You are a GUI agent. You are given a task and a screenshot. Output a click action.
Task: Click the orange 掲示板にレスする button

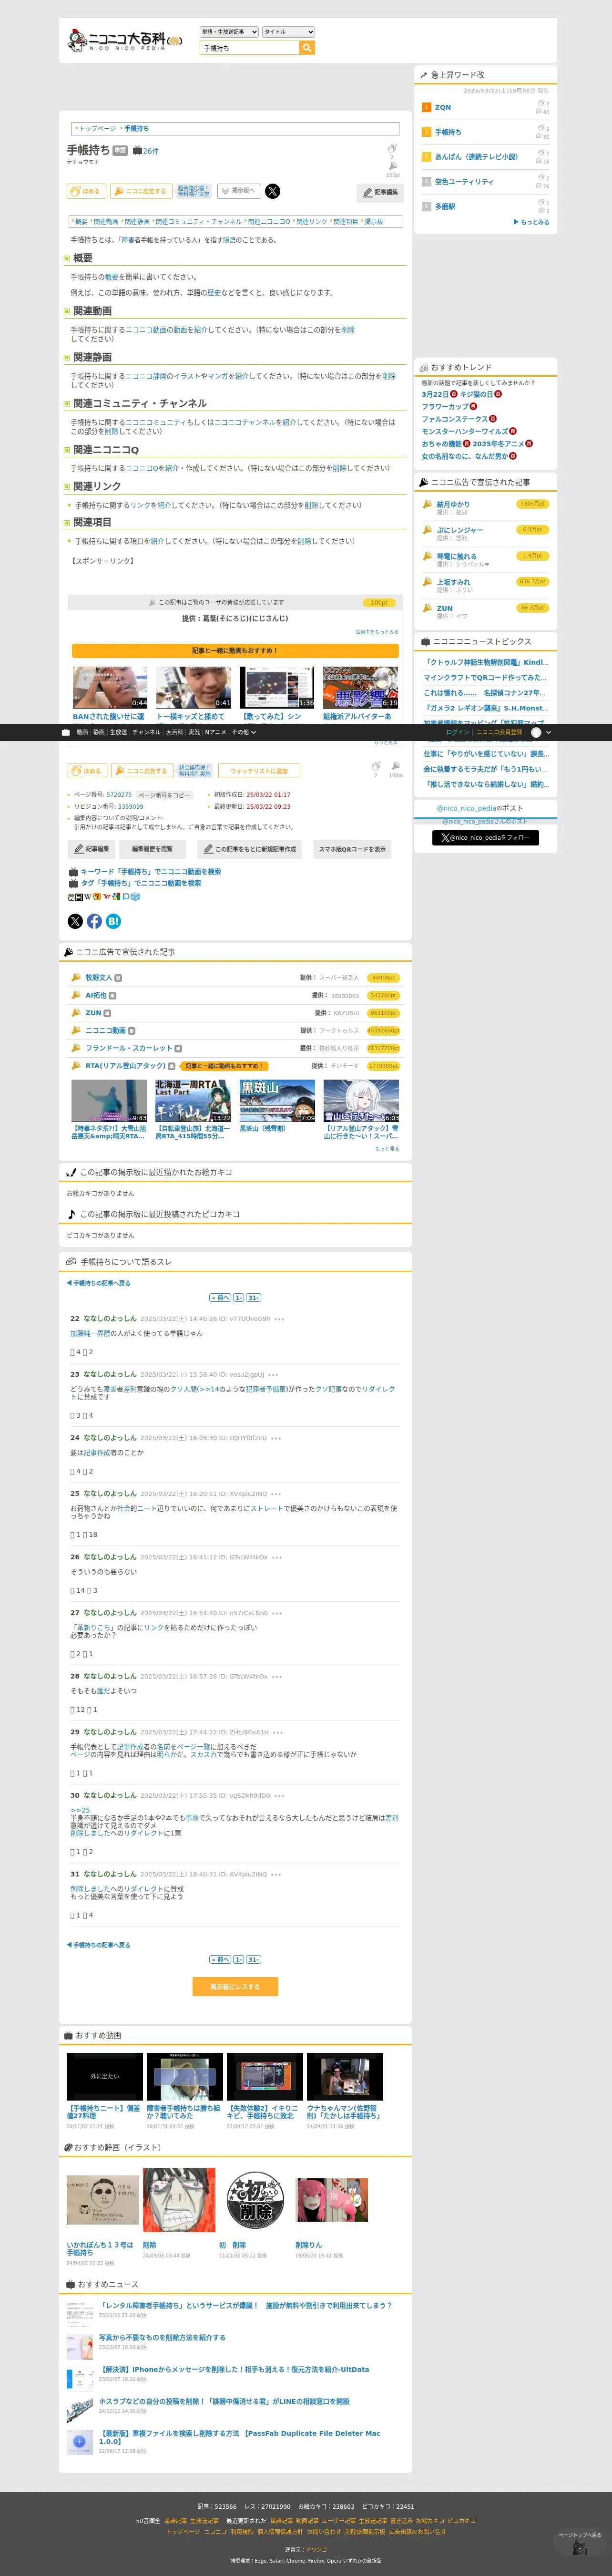pyautogui.click(x=235, y=1987)
